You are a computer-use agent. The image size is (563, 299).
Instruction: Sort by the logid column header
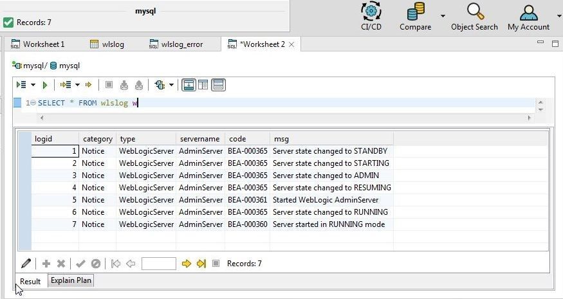pyautogui.click(x=55, y=139)
